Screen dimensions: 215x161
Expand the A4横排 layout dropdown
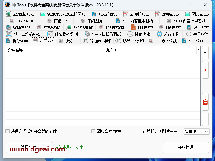tap(196, 132)
